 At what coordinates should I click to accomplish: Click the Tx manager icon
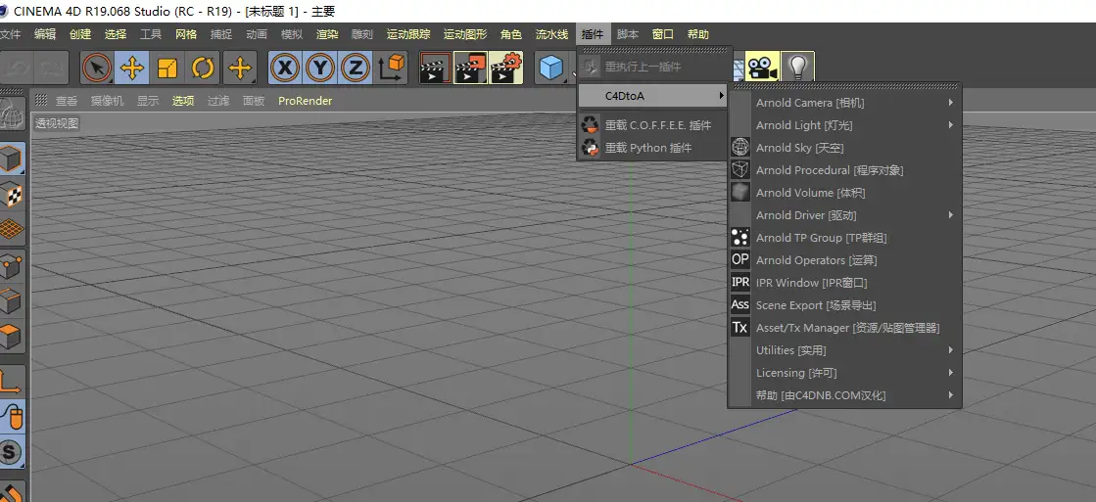pos(740,327)
